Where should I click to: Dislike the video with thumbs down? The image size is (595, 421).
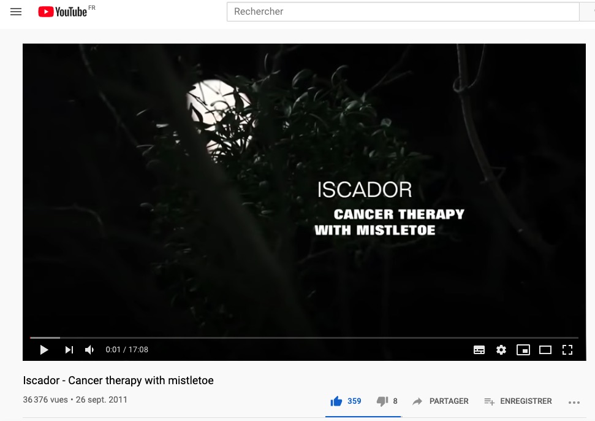387,401
